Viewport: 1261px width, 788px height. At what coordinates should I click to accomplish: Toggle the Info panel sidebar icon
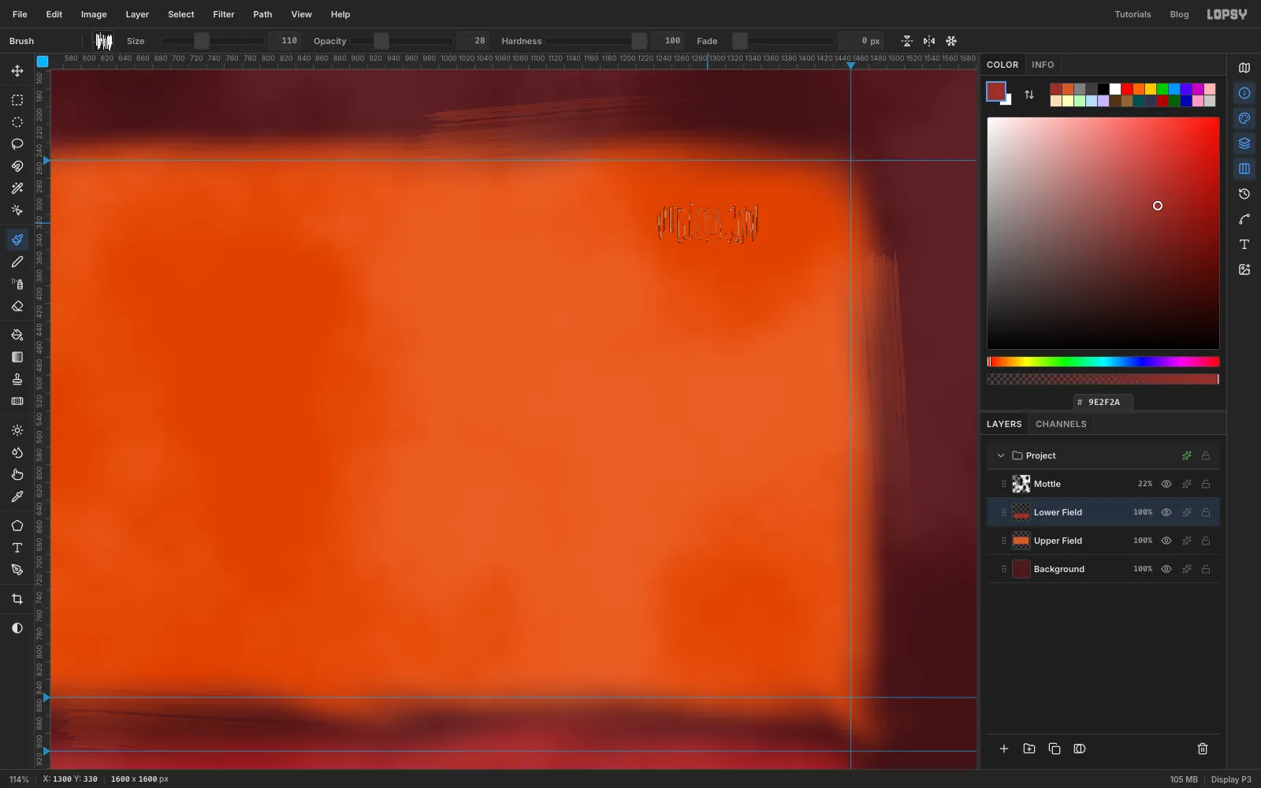tap(1244, 93)
